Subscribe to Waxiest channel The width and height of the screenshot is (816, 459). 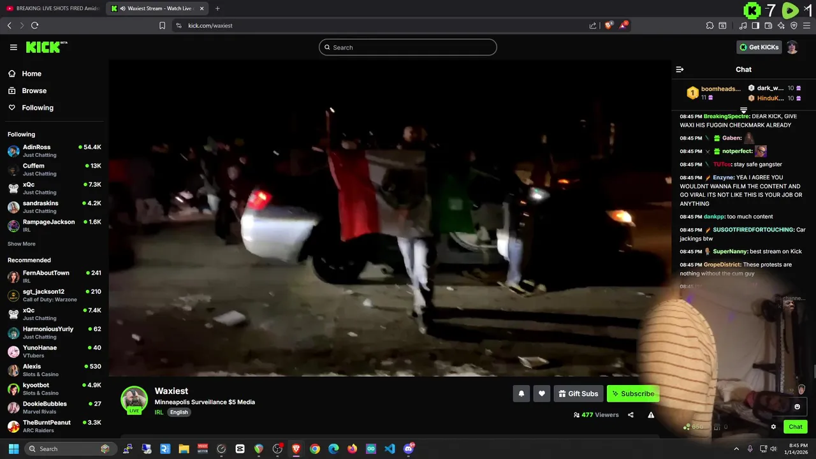click(633, 394)
